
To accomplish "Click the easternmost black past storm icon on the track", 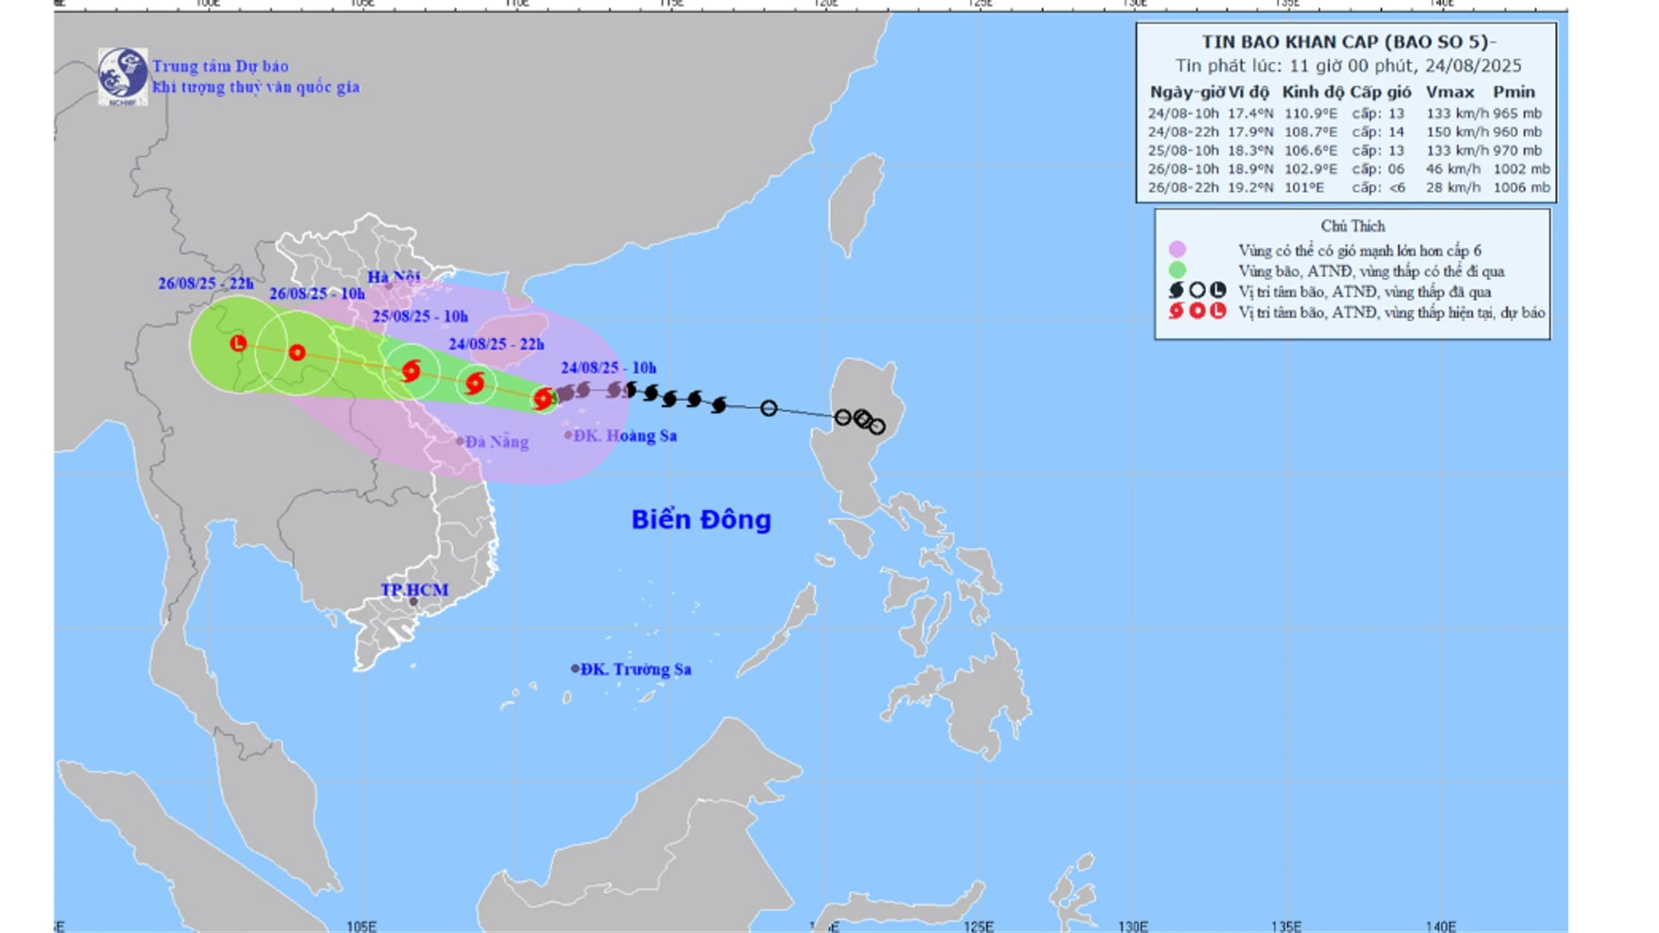I will (719, 404).
